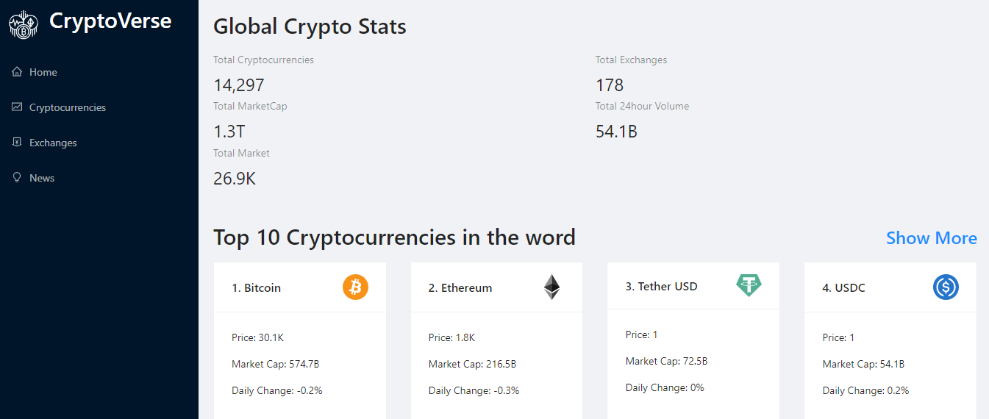Select the USDC card market cap details
Viewport: 989px width, 419px height.
[x=863, y=364]
